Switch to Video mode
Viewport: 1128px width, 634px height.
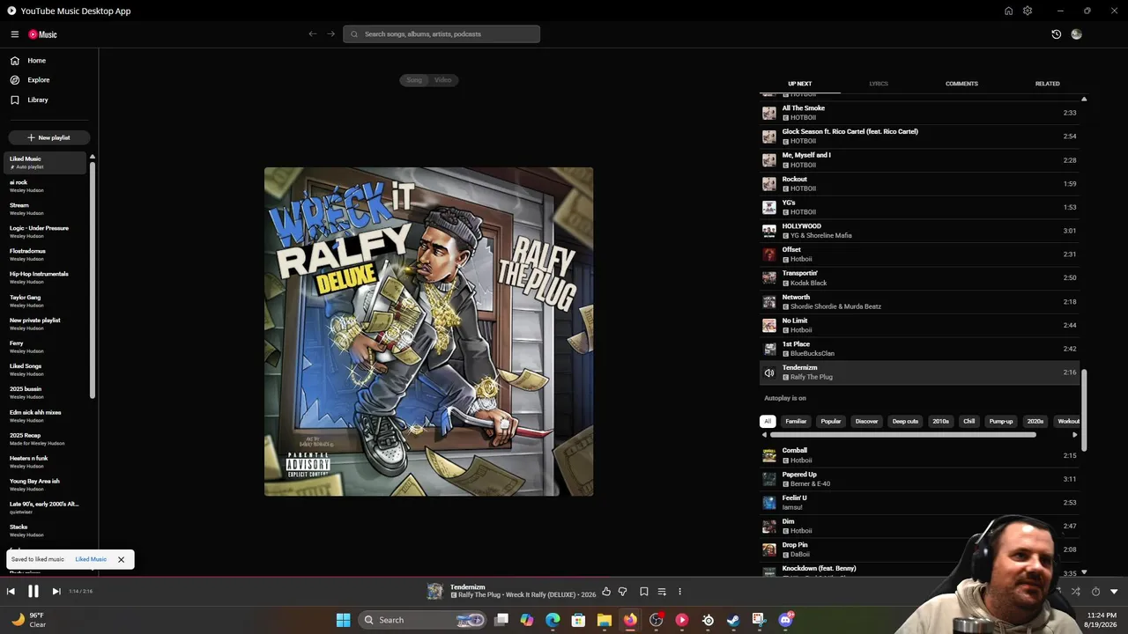442,80
